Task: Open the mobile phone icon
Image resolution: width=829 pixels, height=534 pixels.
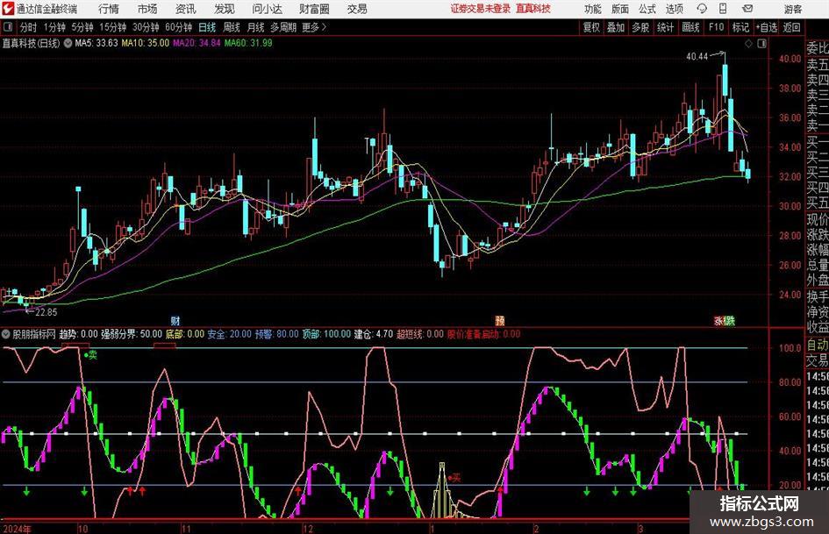Action: pyautogui.click(x=723, y=9)
